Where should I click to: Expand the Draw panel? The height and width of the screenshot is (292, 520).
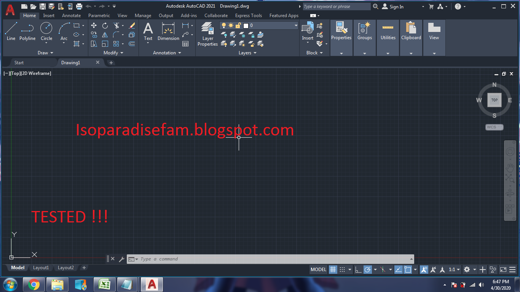[46, 53]
